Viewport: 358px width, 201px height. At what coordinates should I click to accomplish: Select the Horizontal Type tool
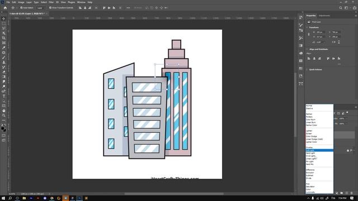point(4,96)
